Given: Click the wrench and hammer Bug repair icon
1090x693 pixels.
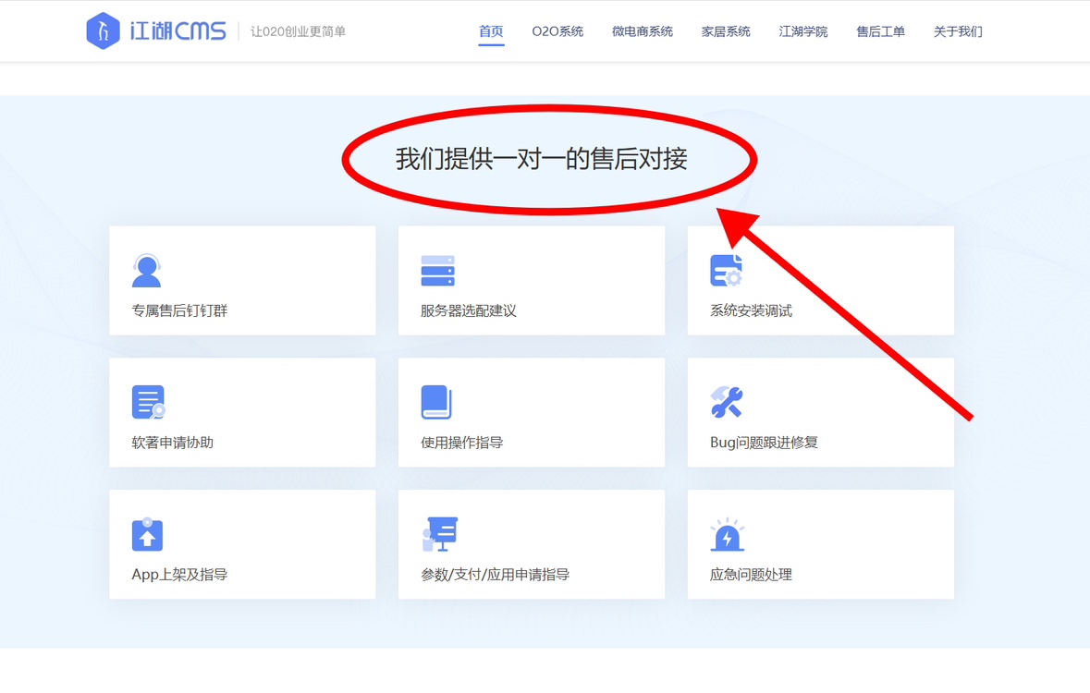Looking at the screenshot, I should (727, 402).
